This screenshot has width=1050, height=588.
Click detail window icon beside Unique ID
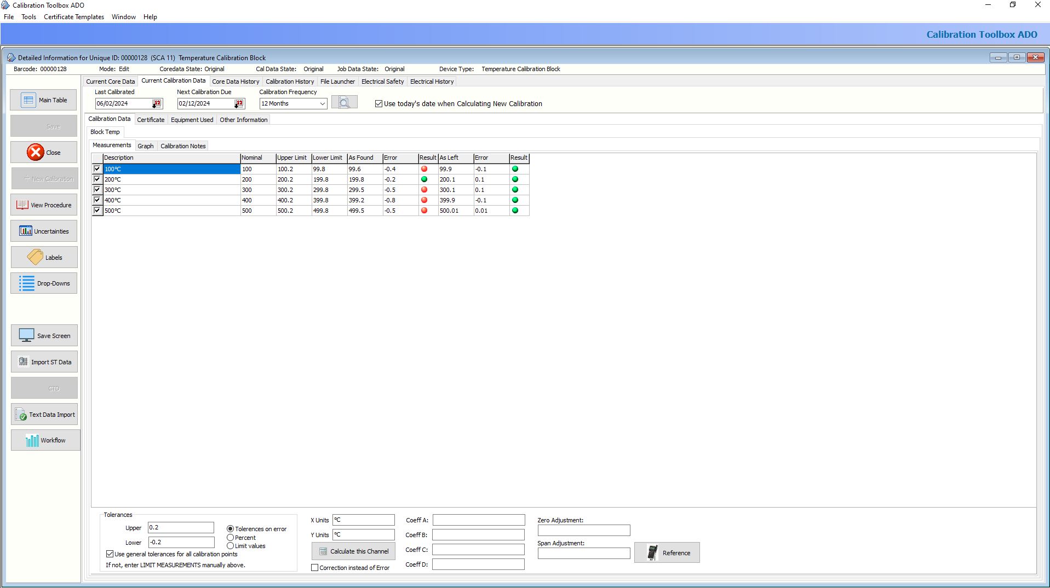(x=11, y=57)
